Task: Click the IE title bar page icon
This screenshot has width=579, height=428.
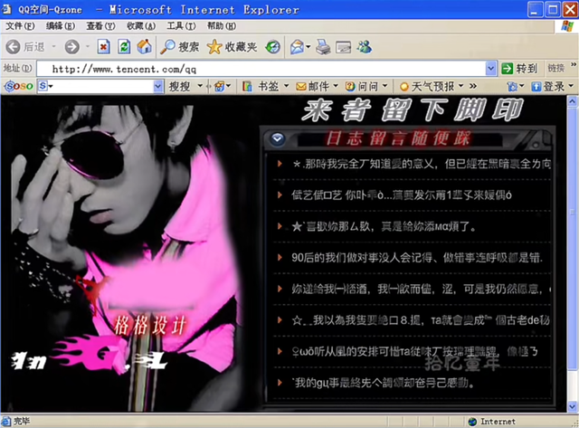Action: point(6,9)
